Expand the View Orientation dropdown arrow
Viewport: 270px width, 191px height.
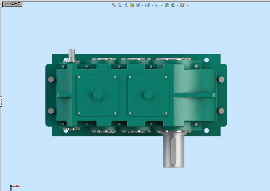pyautogui.click(x=142, y=5)
